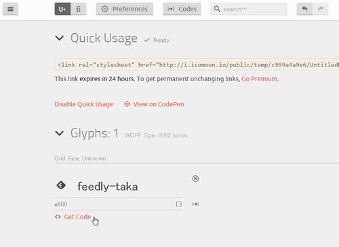The height and width of the screenshot is (247, 339).
Task: Click the arrow icon next to code e600
Action: coord(195,204)
